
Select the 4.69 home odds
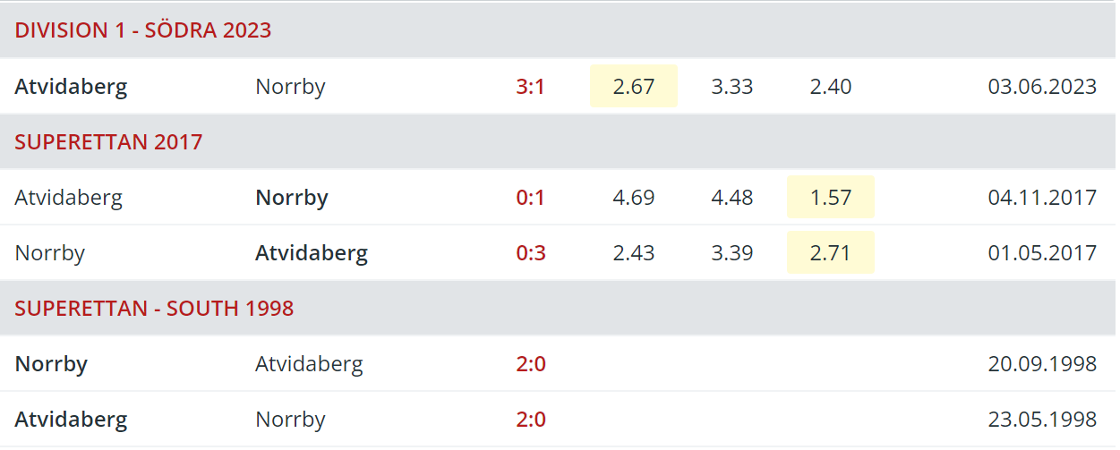(x=634, y=198)
